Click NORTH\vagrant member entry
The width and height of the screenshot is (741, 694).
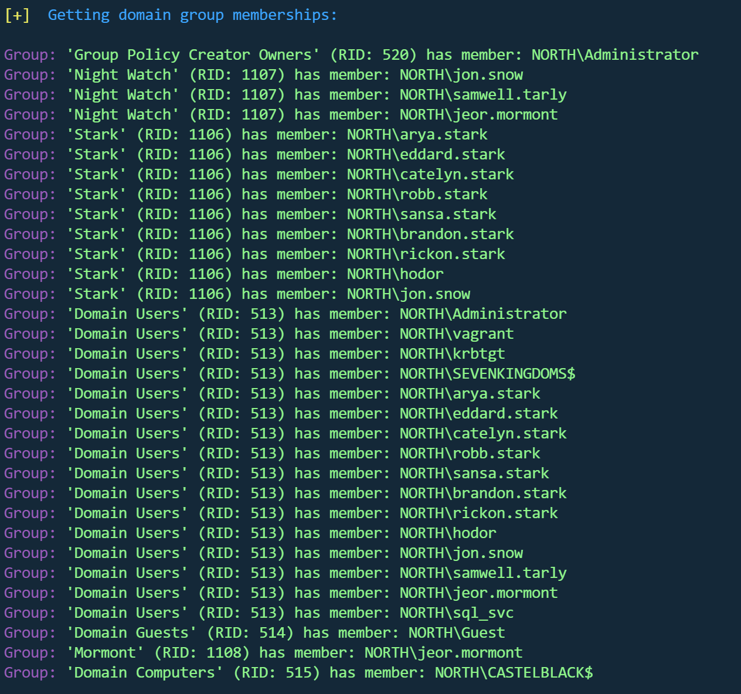(x=457, y=334)
